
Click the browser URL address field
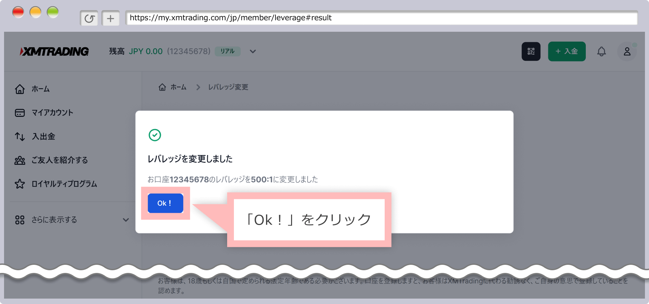point(381,18)
